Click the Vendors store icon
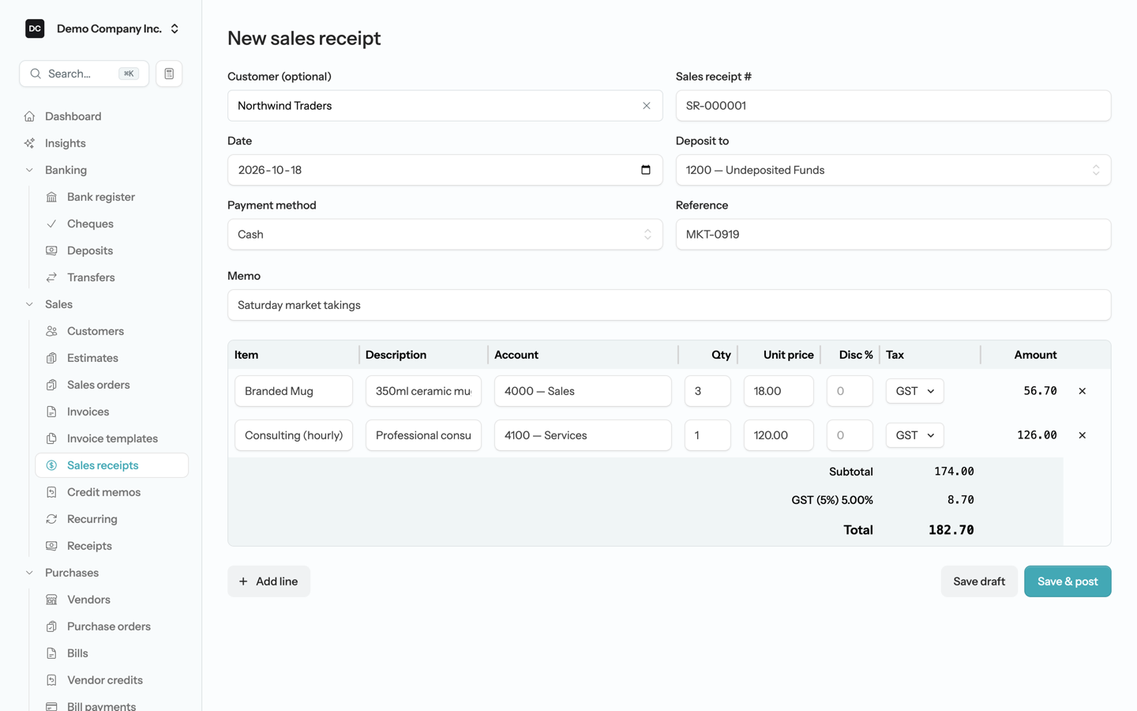1137x711 pixels. coord(51,600)
